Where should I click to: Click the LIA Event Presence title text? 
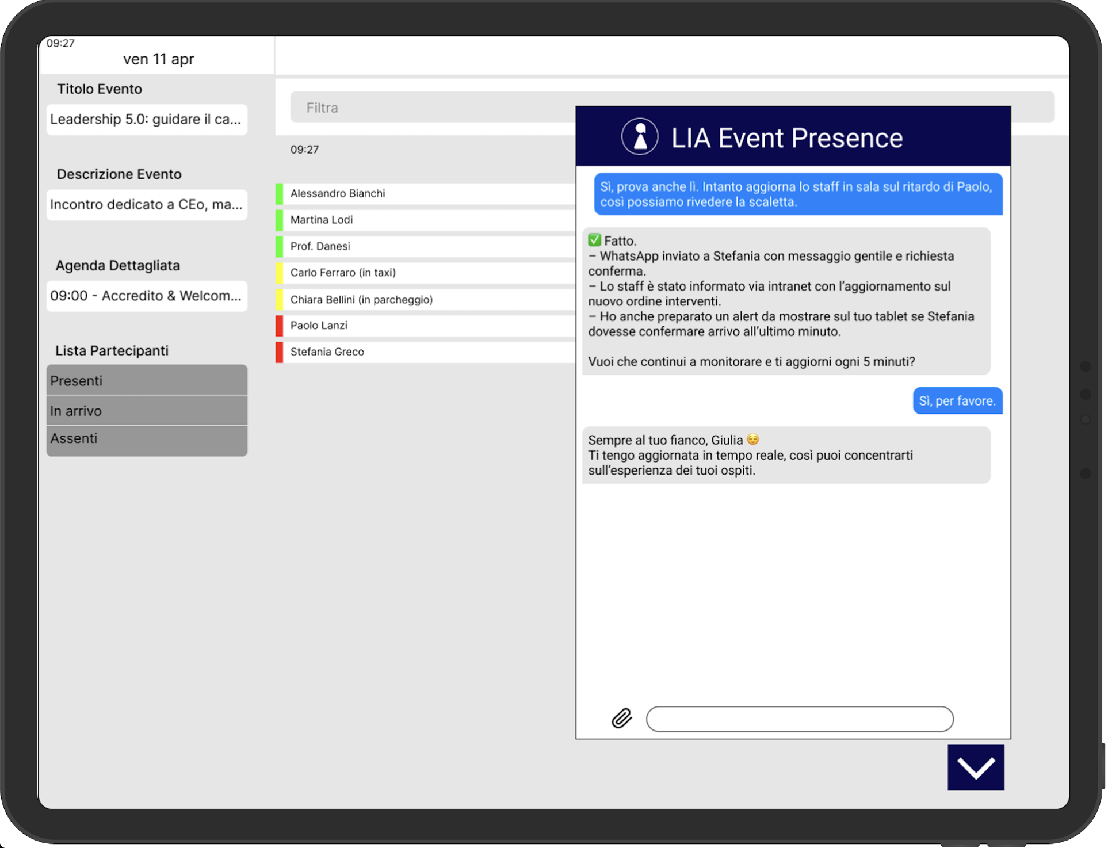787,138
